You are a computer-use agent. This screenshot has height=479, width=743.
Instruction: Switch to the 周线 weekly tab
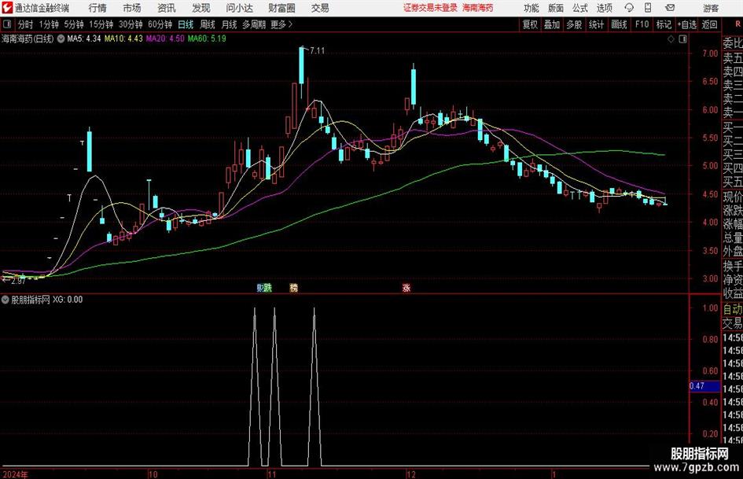(x=208, y=24)
